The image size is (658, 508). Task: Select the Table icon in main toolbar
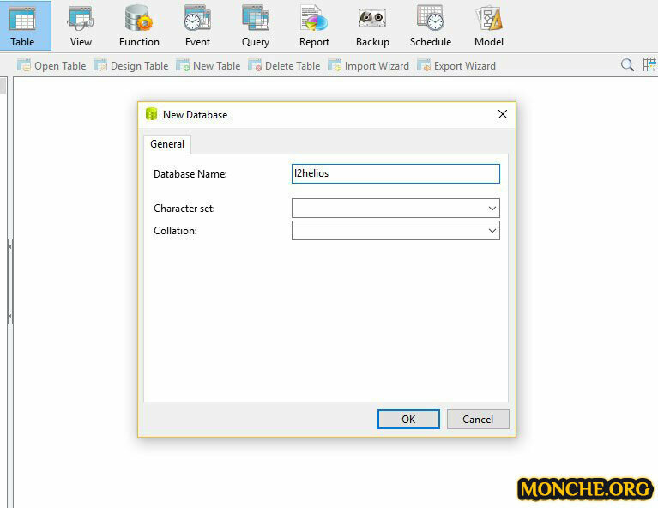tap(23, 25)
